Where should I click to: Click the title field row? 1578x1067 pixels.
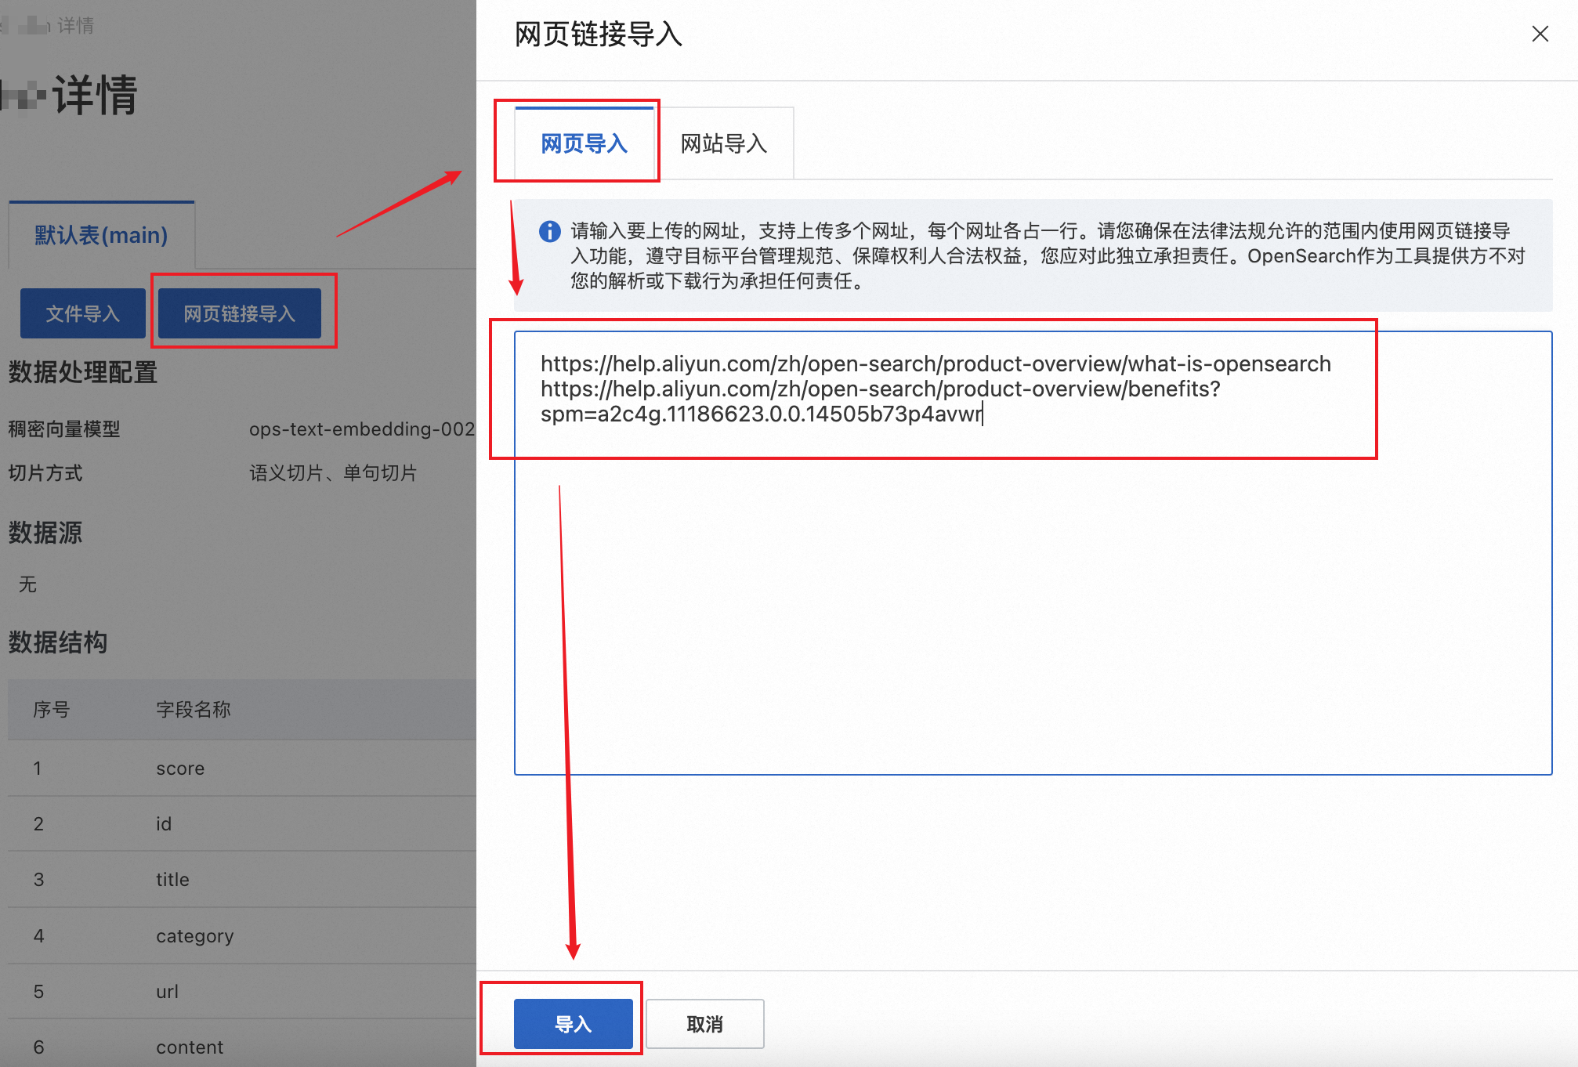(242, 880)
